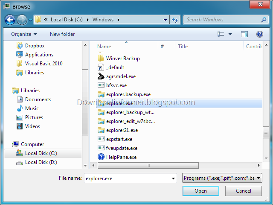Select explorer_backup_wt... file
Viewport: 273px width, 205px height.
126,112
